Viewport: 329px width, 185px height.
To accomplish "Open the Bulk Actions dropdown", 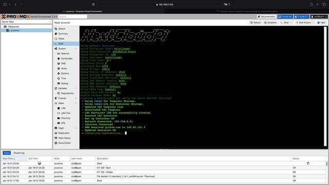I will tap(305, 23).
